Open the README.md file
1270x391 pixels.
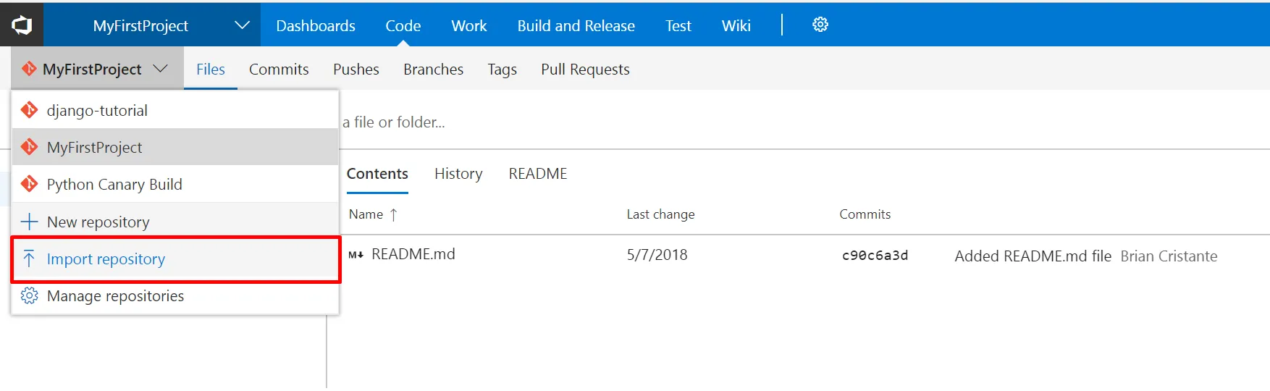click(x=413, y=254)
